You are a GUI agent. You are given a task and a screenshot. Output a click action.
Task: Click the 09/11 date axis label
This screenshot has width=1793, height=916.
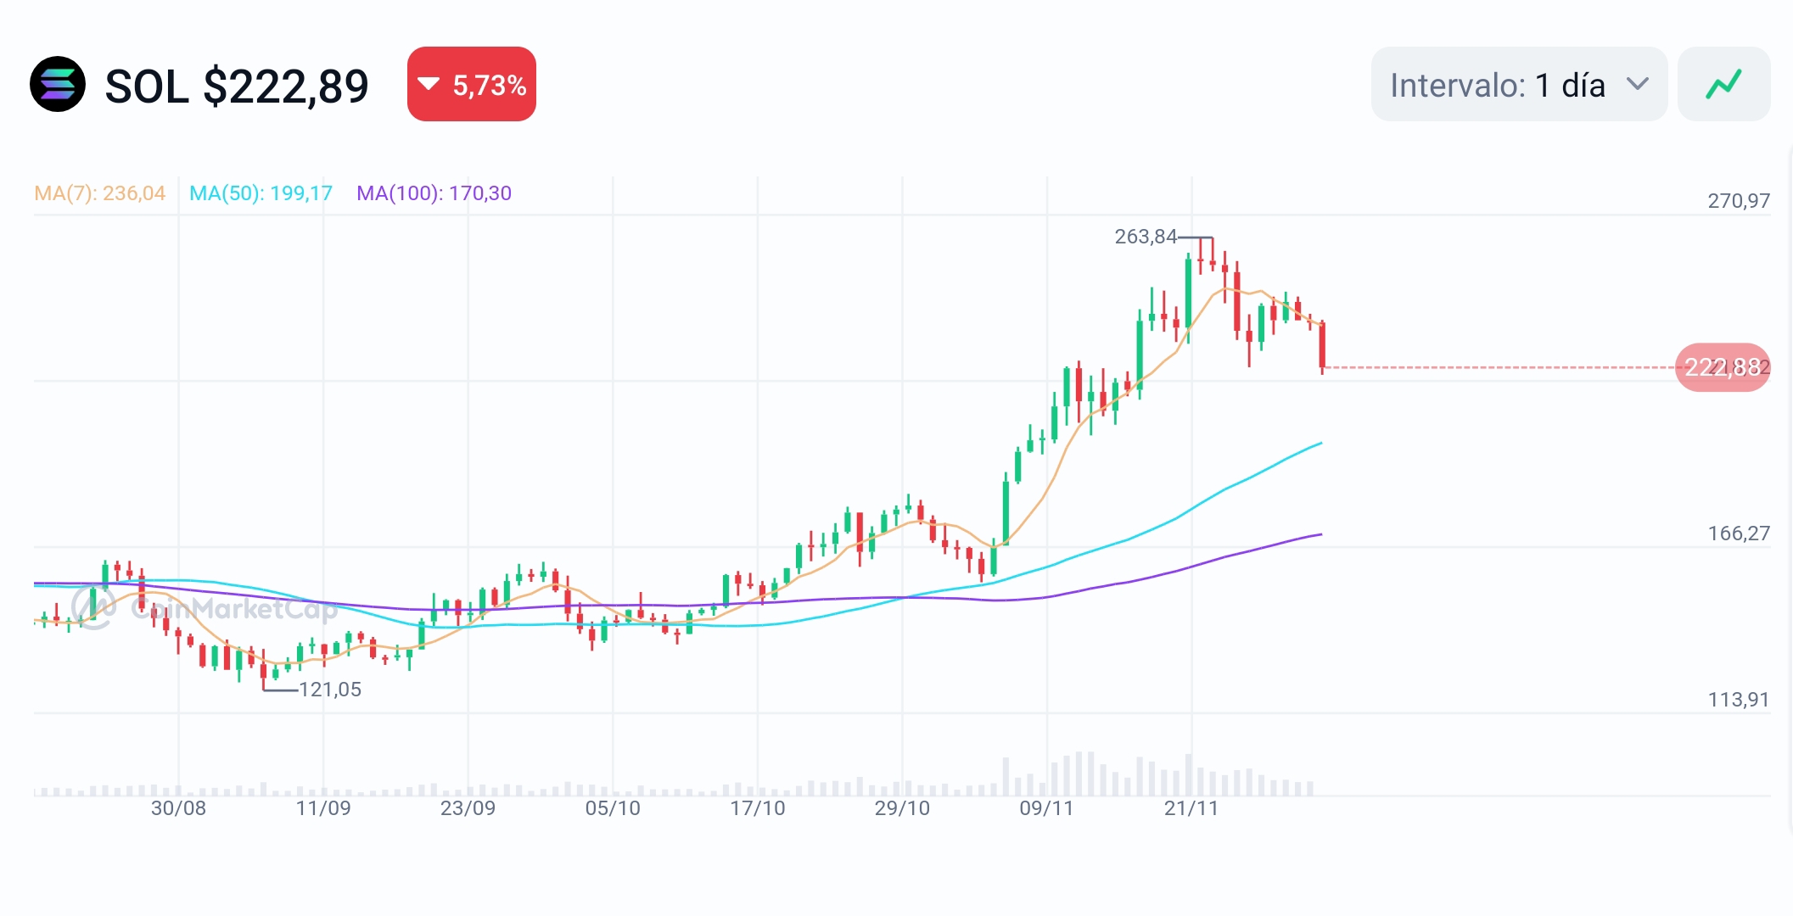click(x=1046, y=808)
